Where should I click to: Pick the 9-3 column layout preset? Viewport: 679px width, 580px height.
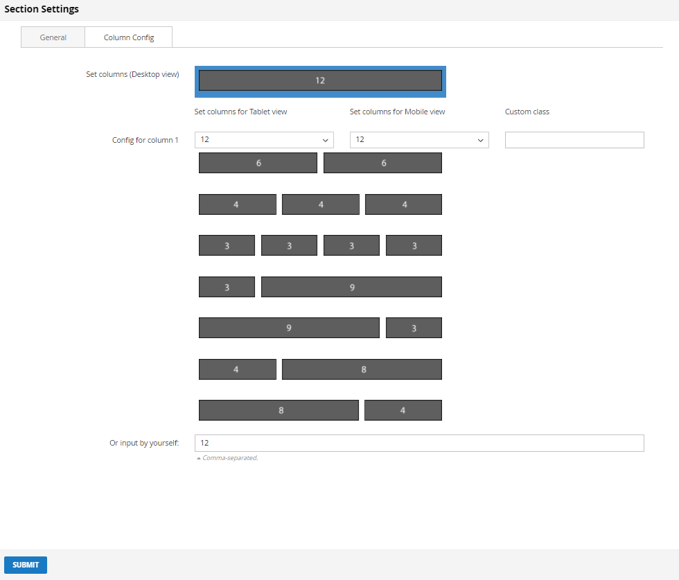pyautogui.click(x=289, y=328)
